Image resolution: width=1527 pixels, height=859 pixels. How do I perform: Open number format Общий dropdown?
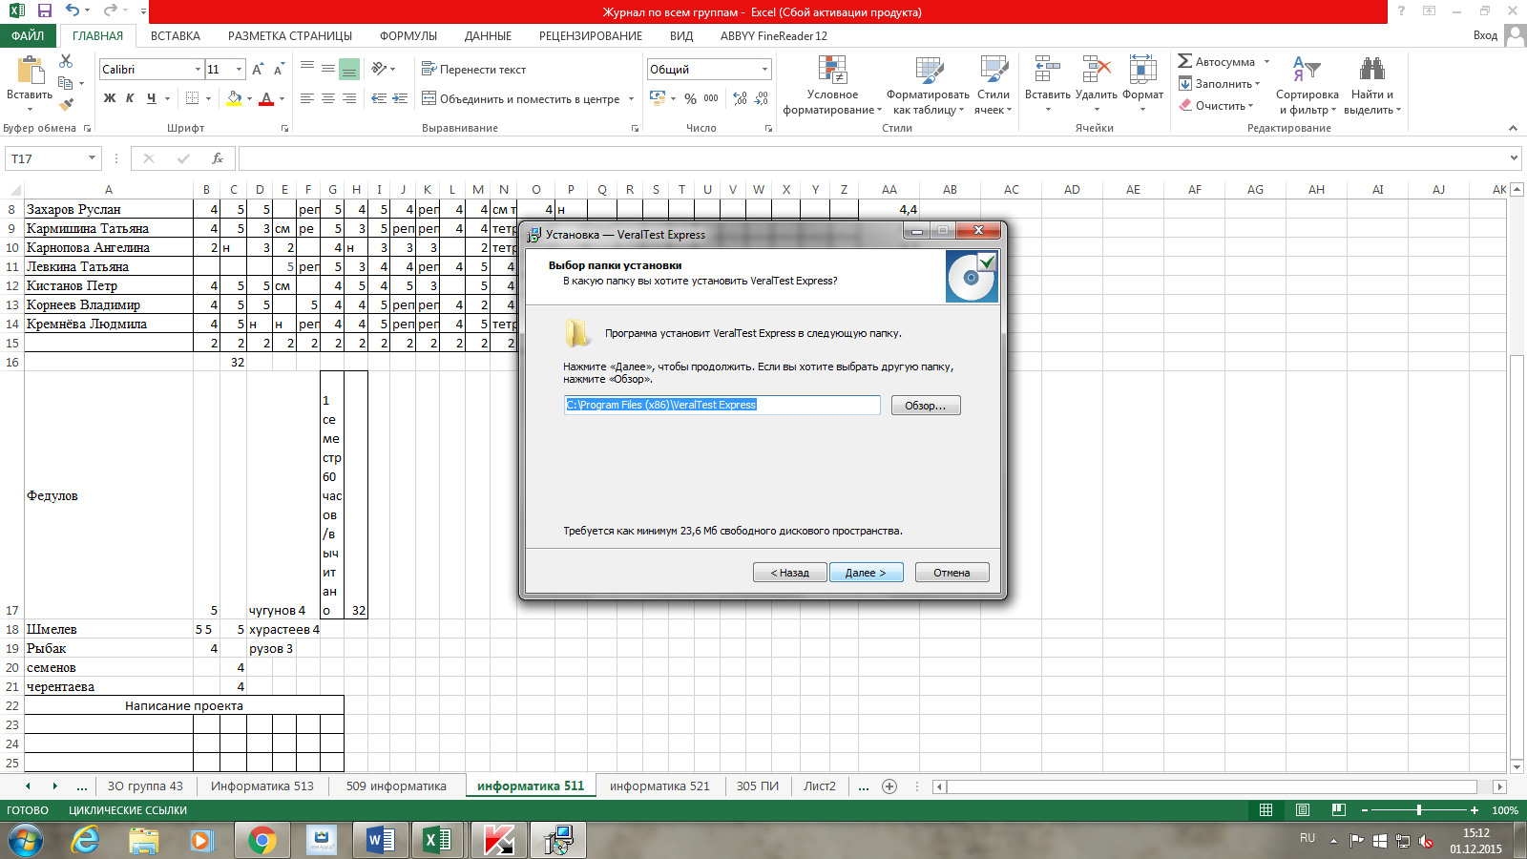(x=764, y=70)
